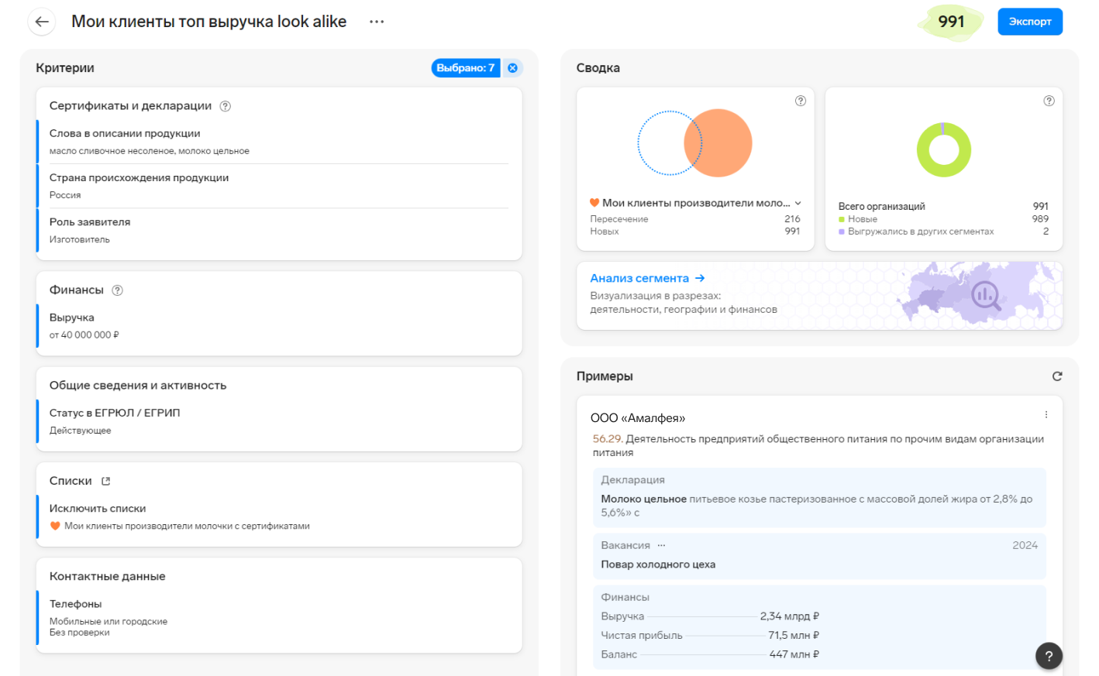This screenshot has width=1099, height=676.
Task: Open help icon next to Финансы
Action: [x=117, y=290]
